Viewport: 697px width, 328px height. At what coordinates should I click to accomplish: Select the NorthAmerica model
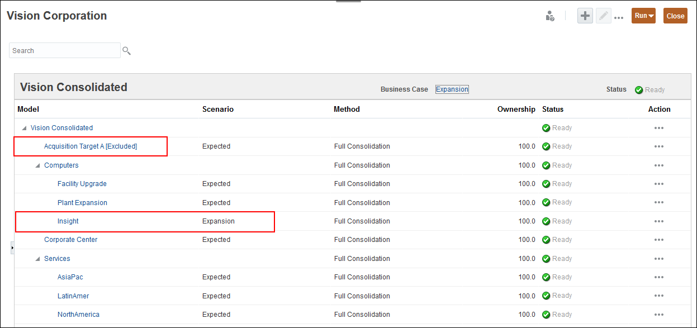pyautogui.click(x=78, y=315)
